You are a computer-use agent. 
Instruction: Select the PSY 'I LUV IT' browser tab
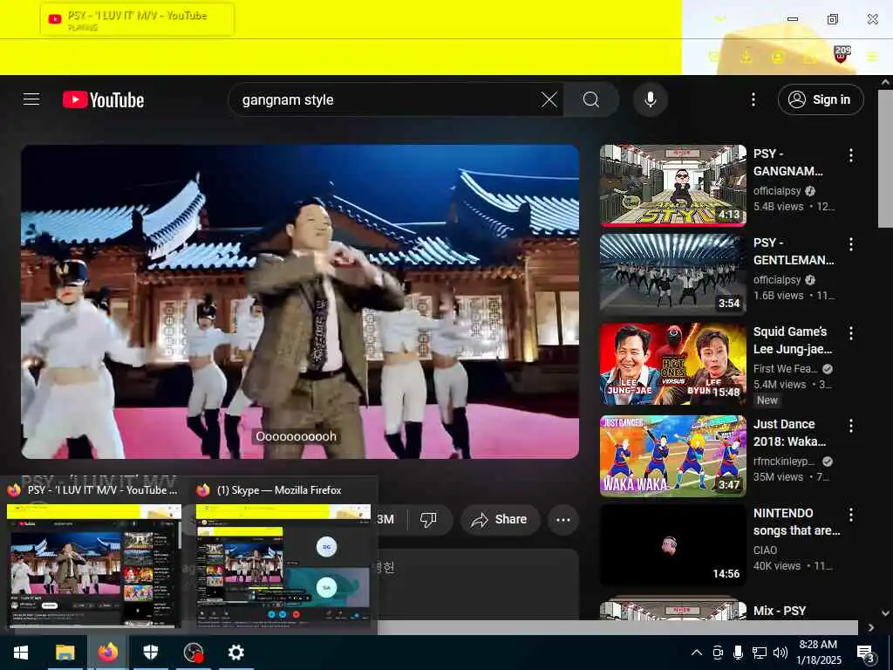tap(137, 19)
